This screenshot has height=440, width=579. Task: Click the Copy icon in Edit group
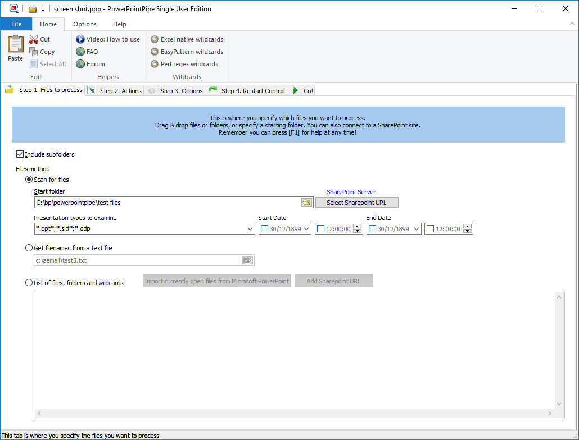click(x=34, y=52)
